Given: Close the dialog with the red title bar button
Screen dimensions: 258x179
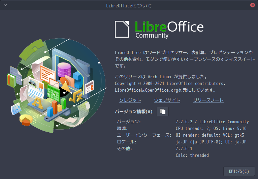Looking at the screenshot, I should (252, 5).
